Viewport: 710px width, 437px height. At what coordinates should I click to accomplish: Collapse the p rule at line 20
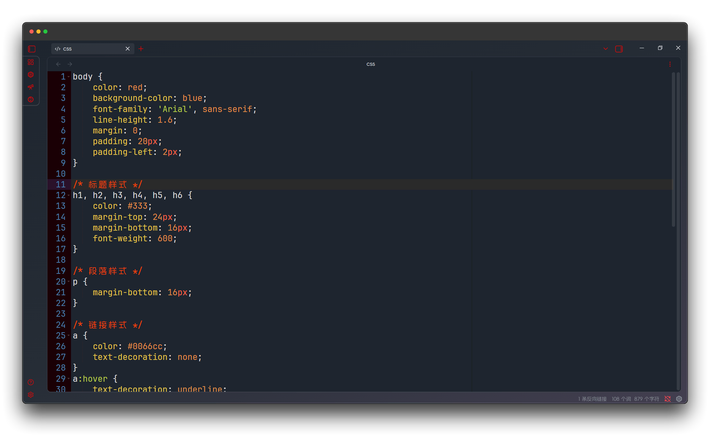click(69, 282)
